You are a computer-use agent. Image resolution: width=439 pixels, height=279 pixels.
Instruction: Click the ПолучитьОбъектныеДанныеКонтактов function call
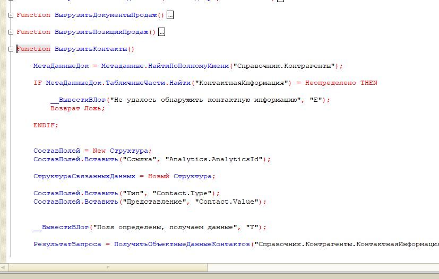(x=182, y=245)
